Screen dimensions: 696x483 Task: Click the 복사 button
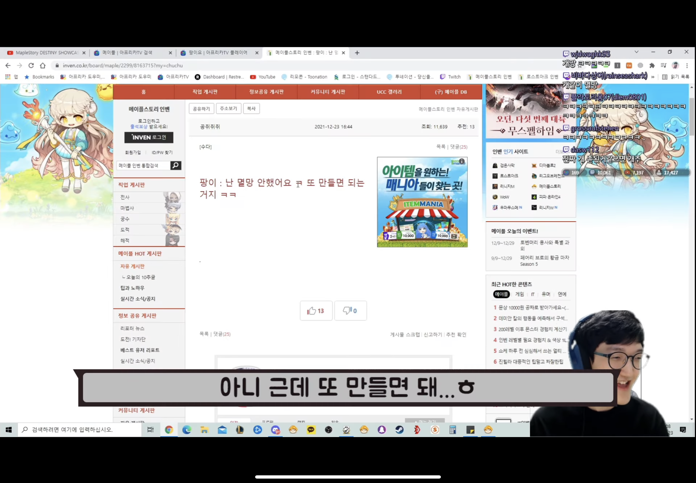251,109
